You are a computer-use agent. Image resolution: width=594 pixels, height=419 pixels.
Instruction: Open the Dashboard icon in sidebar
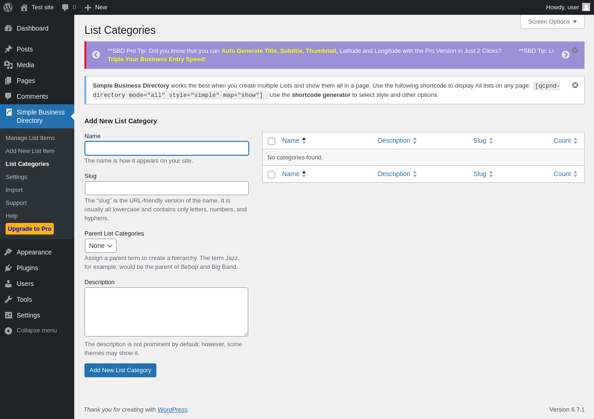pyautogui.click(x=8, y=28)
